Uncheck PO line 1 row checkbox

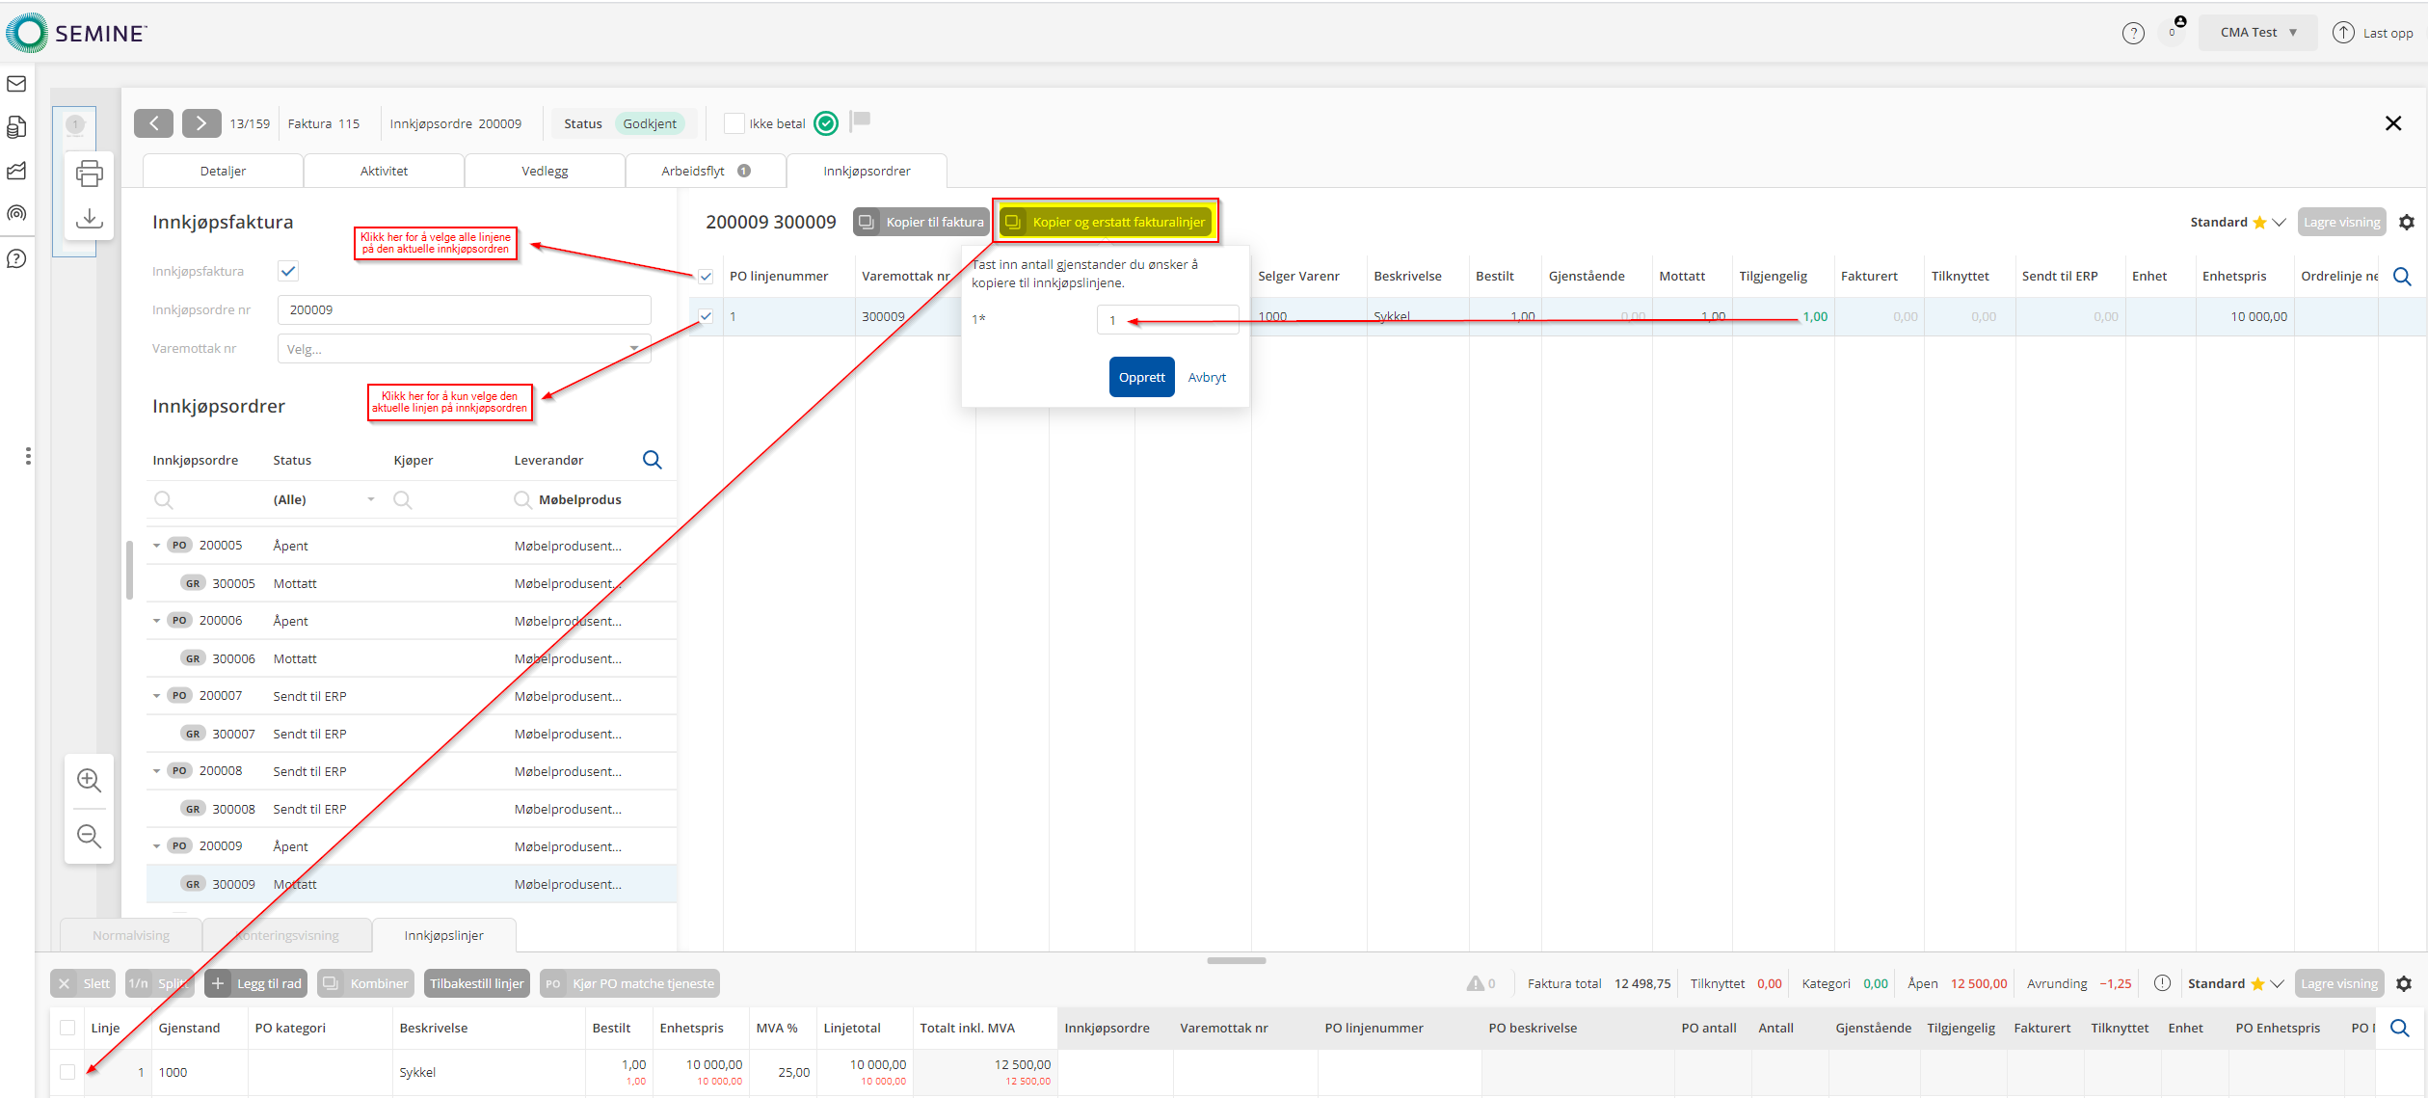click(x=706, y=316)
